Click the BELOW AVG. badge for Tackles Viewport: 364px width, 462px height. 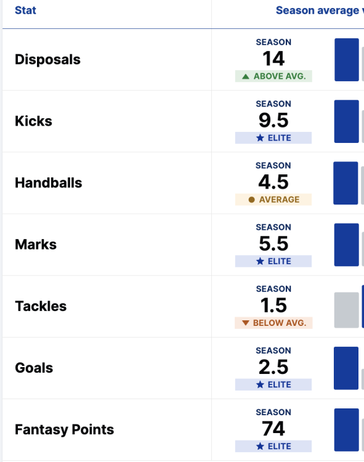pyautogui.click(x=273, y=323)
